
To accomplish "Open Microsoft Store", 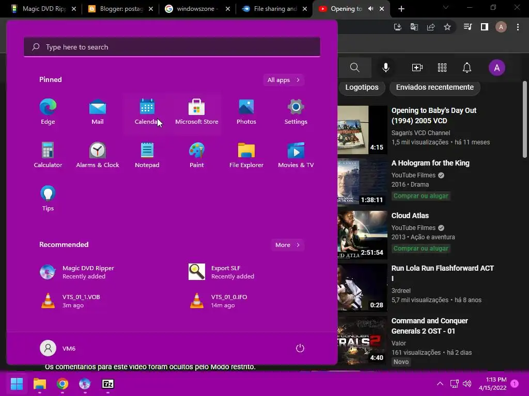I will [197, 112].
